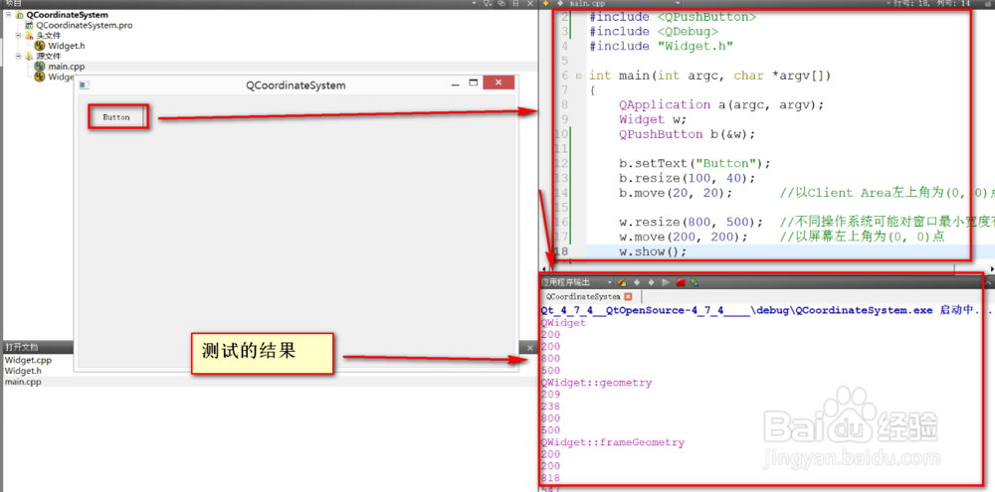Click the output value 818
Screen dimensions: 995x492
[x=550, y=478]
